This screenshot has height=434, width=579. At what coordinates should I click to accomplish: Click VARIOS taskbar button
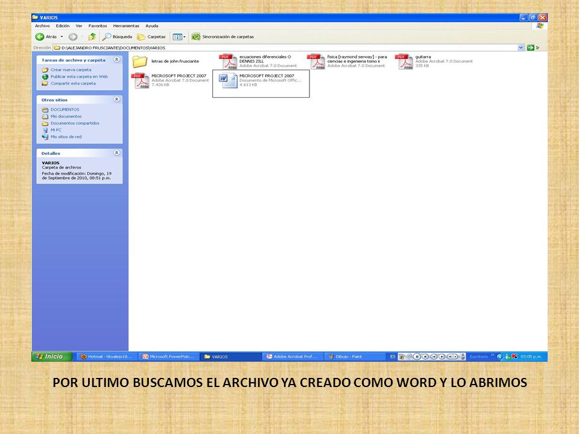231,356
